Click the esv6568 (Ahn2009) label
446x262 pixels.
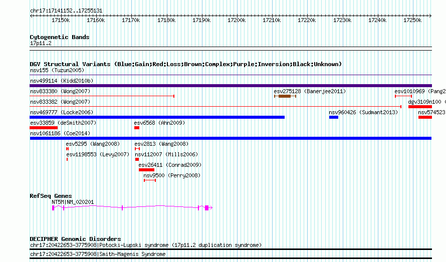159,123
